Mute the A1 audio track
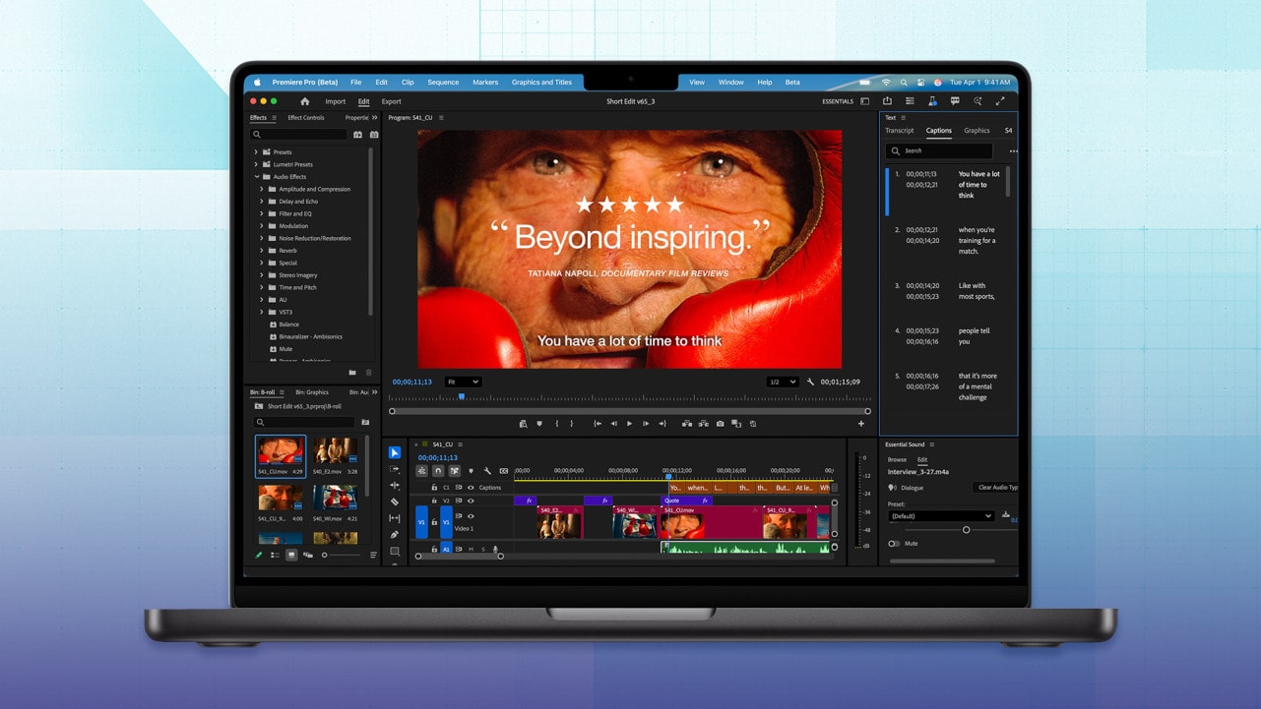Screen dimensions: 1261x709 pos(469,548)
